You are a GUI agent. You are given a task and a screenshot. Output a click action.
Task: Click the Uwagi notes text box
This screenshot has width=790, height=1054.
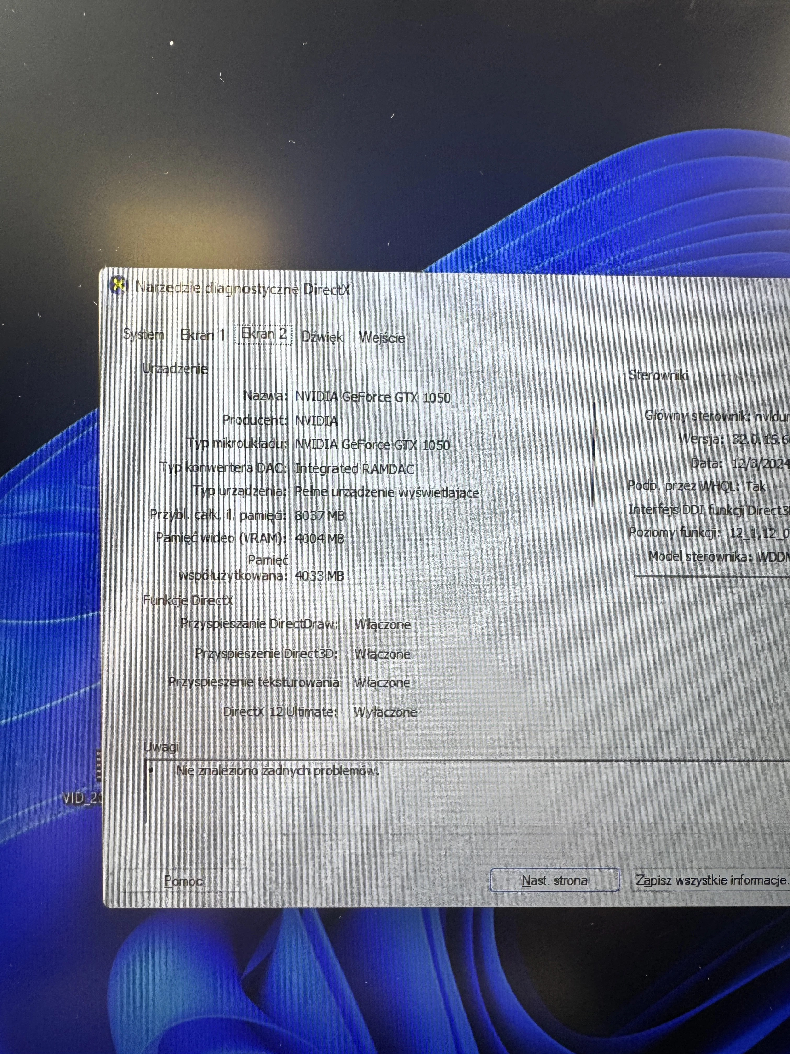pos(467,792)
